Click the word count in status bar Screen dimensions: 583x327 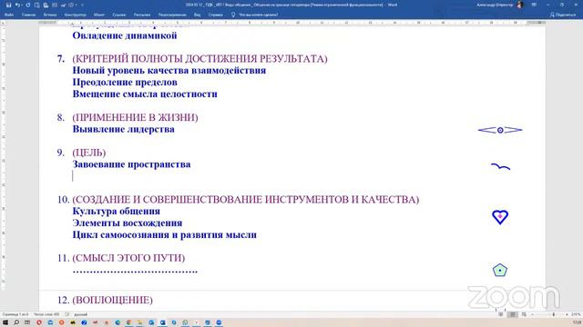(46, 314)
